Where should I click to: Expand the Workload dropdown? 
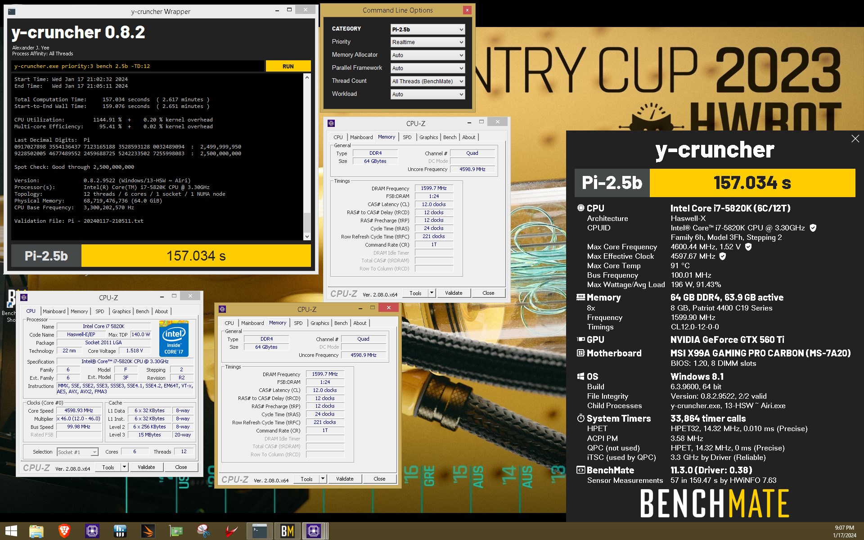pyautogui.click(x=427, y=94)
